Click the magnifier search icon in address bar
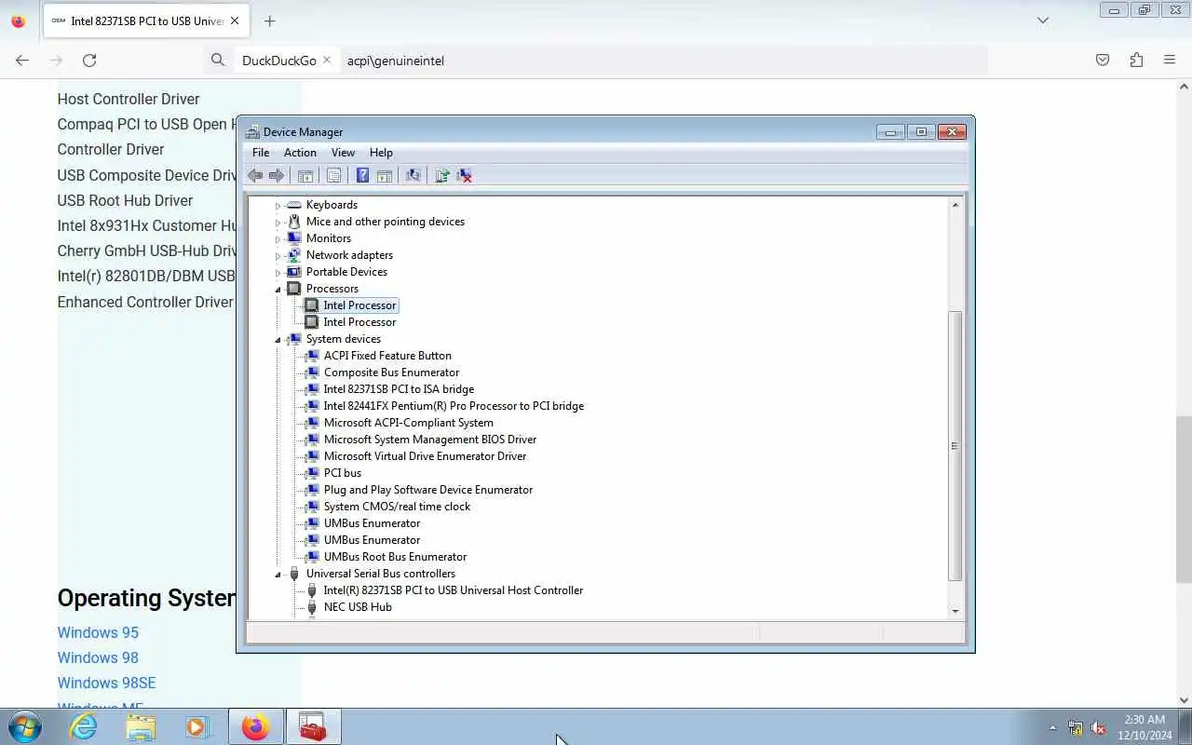This screenshot has height=745, width=1192. click(218, 60)
